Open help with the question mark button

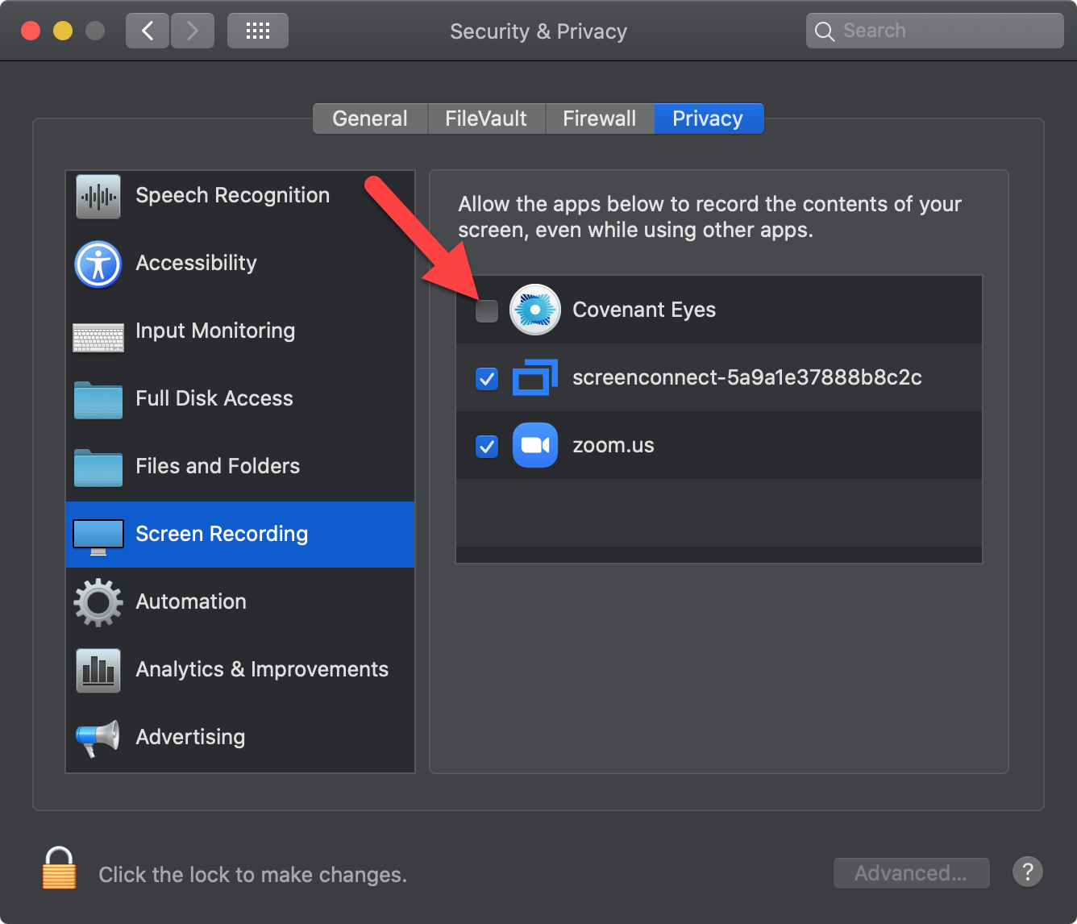point(1027,872)
